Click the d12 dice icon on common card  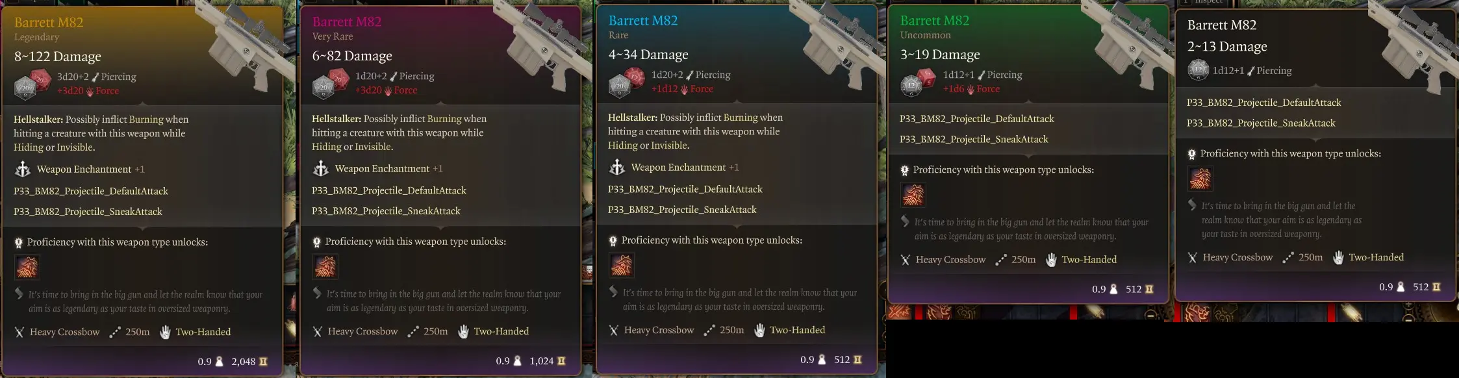pyautogui.click(x=1198, y=70)
